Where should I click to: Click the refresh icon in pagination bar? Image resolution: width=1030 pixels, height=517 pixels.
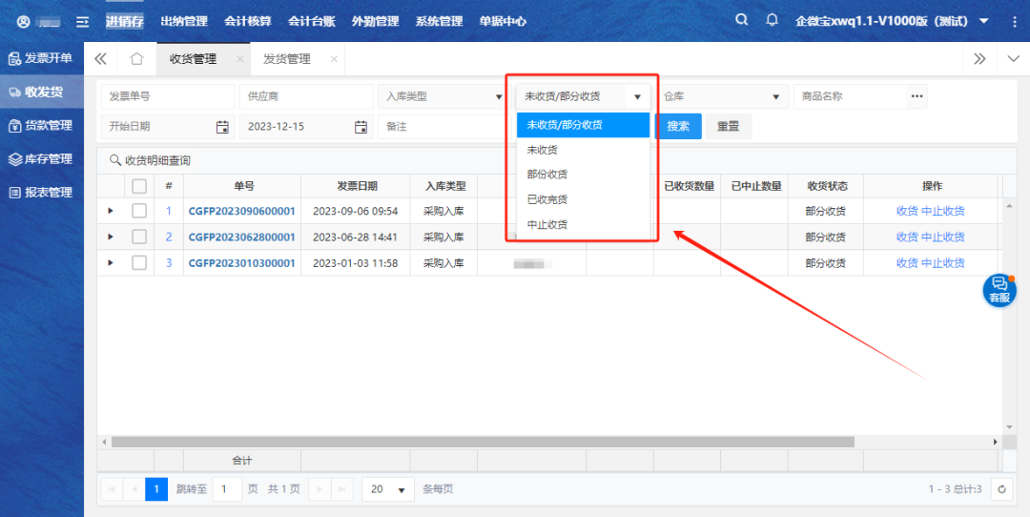[x=1001, y=489]
